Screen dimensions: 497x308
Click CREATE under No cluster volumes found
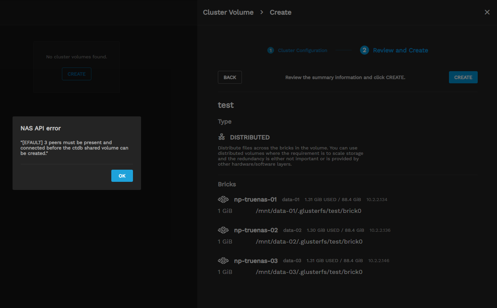pos(76,74)
